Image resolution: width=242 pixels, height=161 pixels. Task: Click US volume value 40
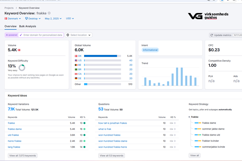[131, 60]
